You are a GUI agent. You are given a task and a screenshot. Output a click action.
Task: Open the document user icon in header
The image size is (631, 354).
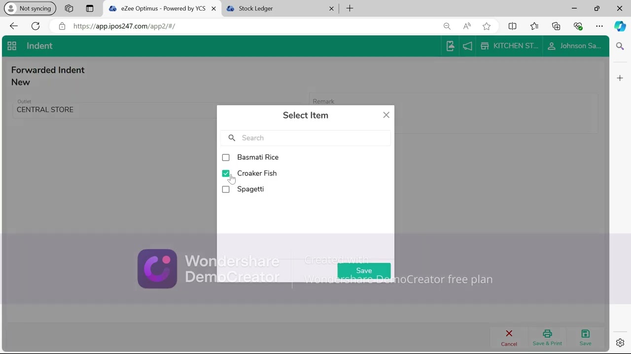coord(450,46)
